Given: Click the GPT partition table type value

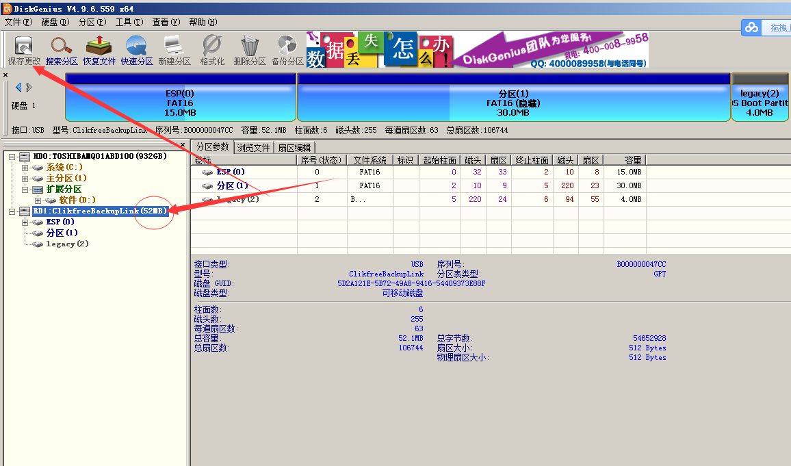Looking at the screenshot, I should pyautogui.click(x=660, y=274).
